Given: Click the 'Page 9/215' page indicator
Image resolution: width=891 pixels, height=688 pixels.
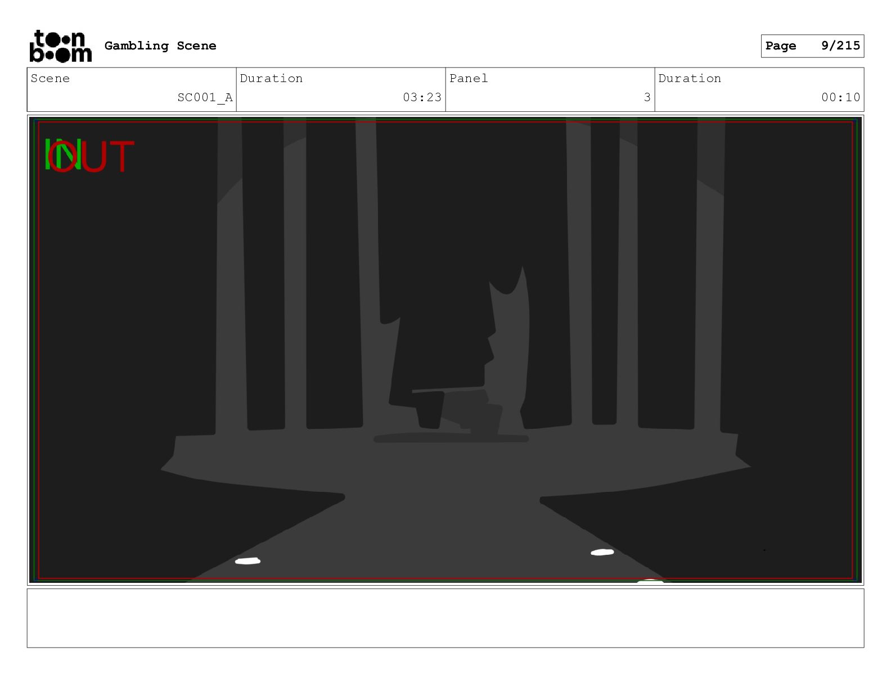Looking at the screenshot, I should pyautogui.click(x=812, y=46).
